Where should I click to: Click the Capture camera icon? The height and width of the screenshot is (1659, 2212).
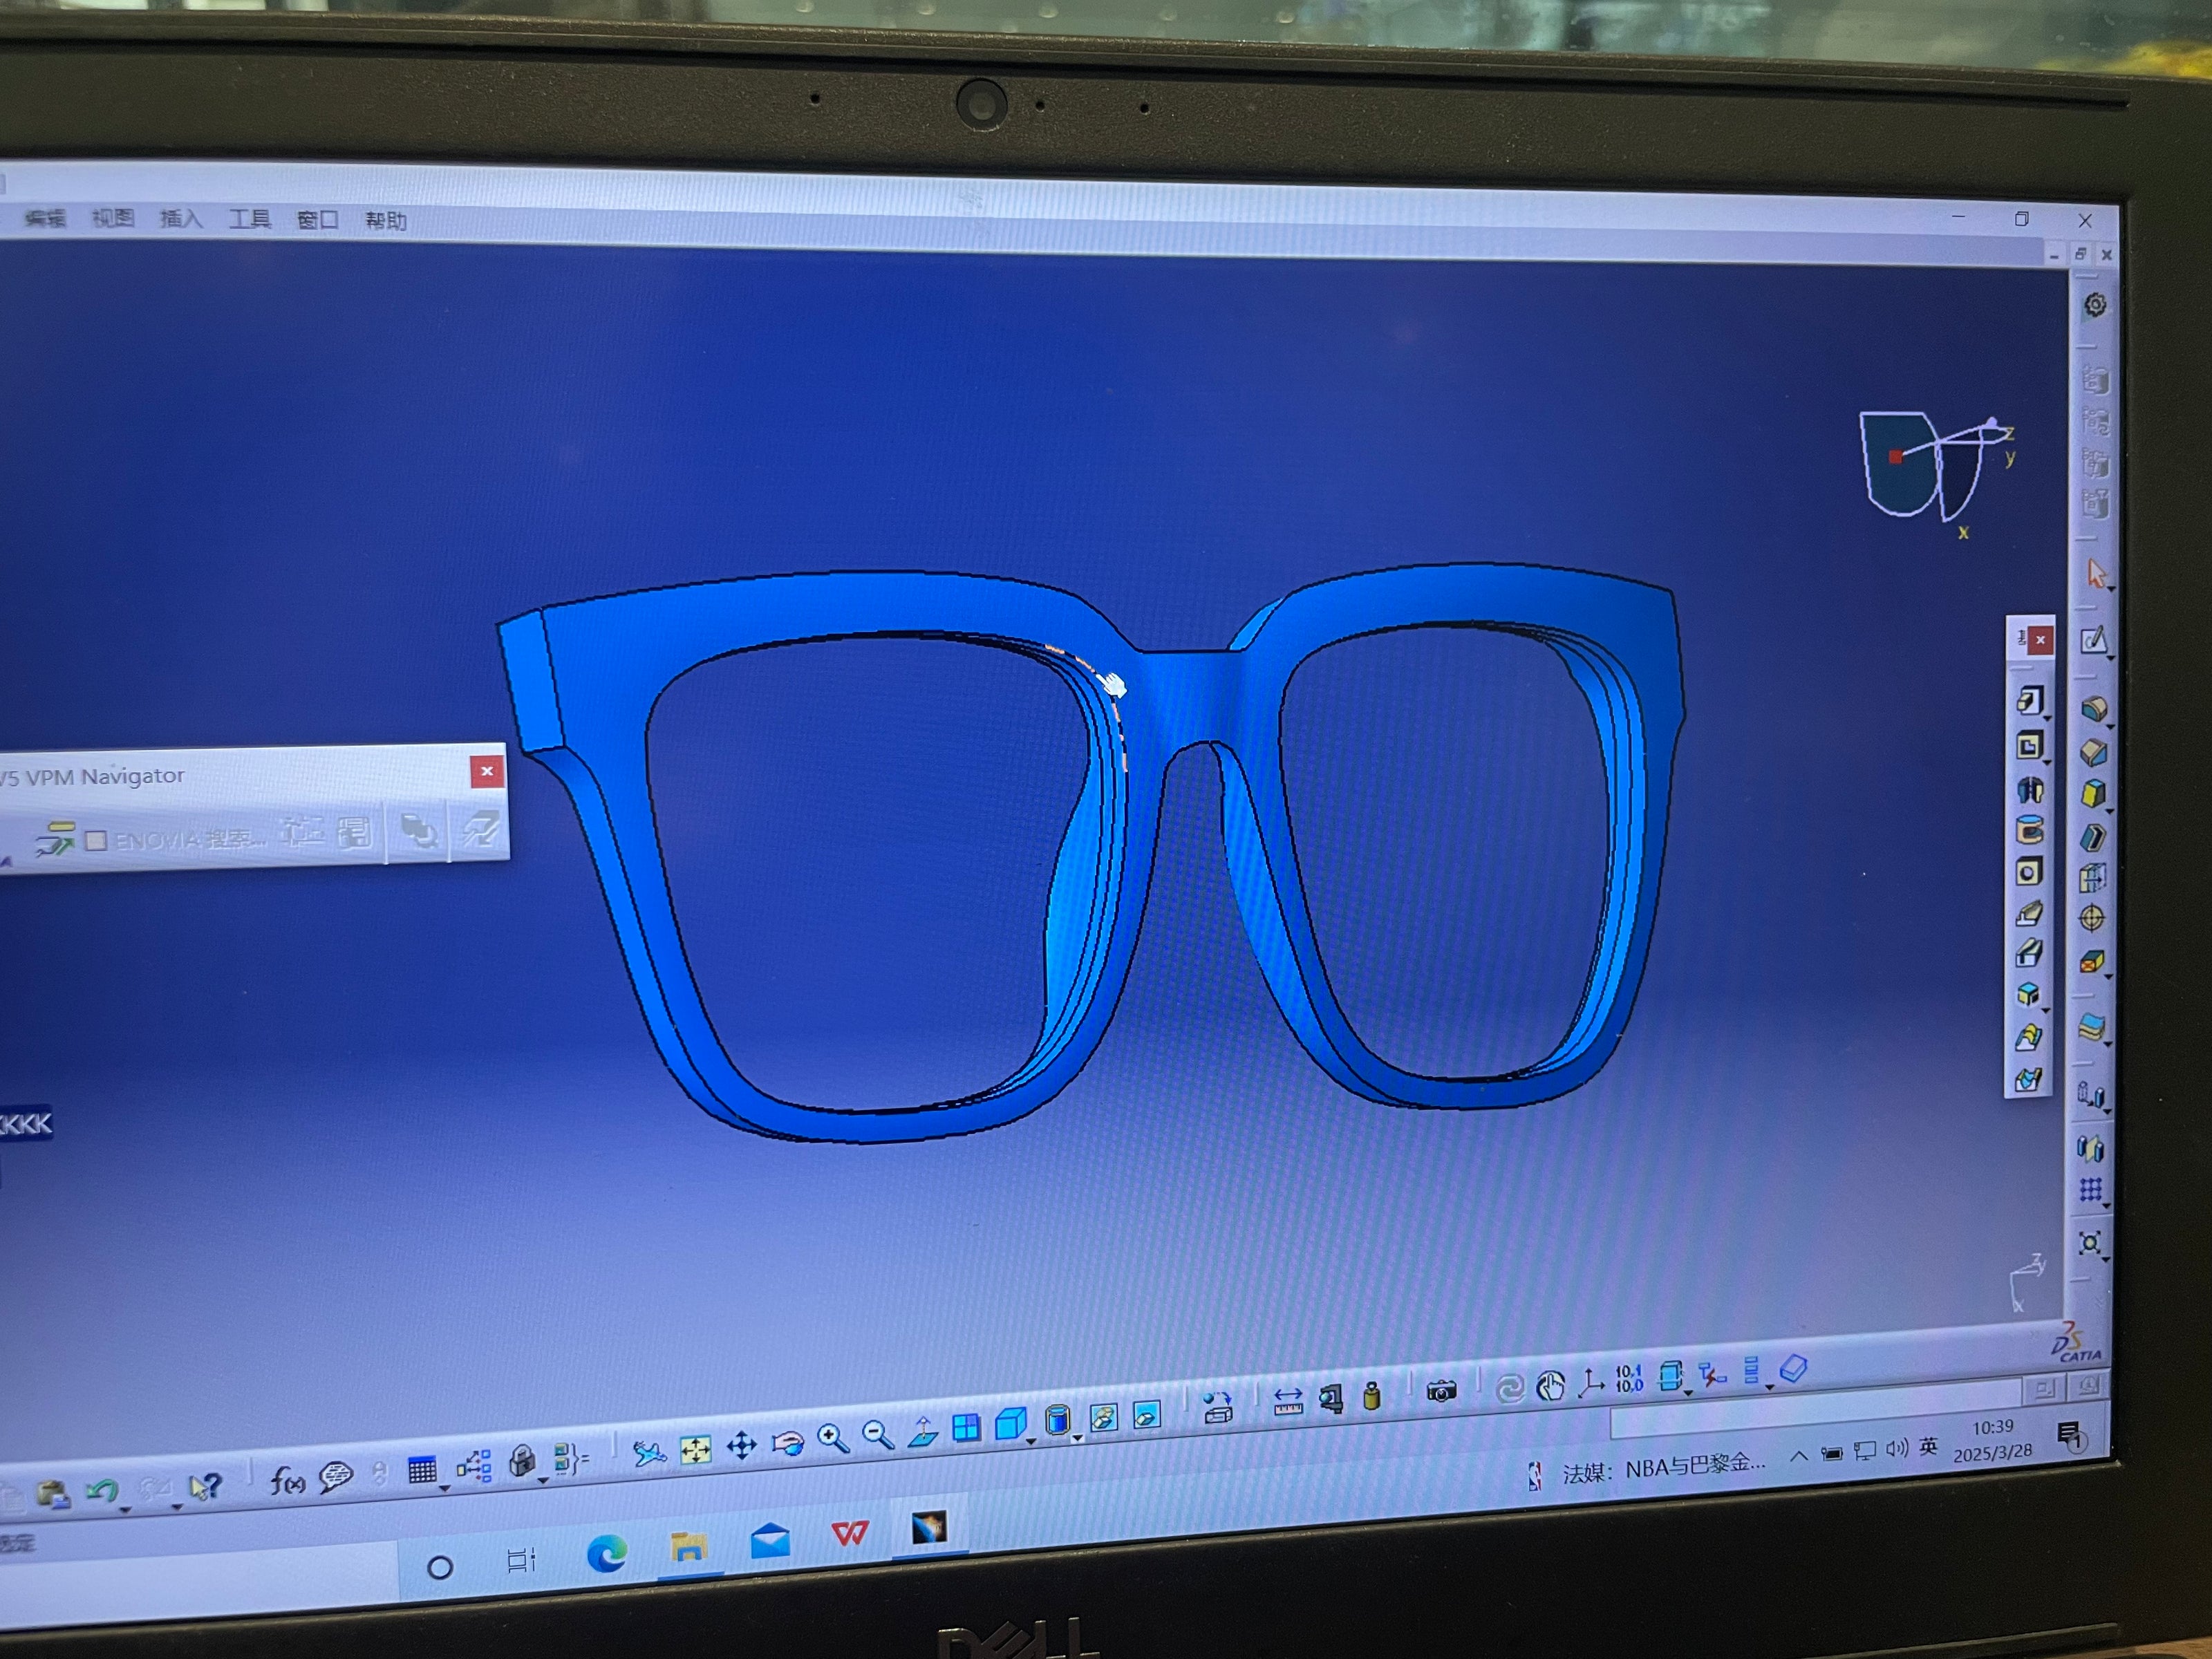tap(1441, 1390)
